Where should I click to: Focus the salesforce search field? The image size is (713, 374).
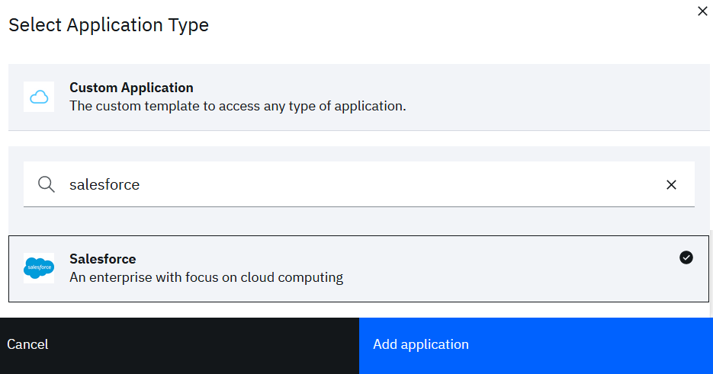[358, 184]
